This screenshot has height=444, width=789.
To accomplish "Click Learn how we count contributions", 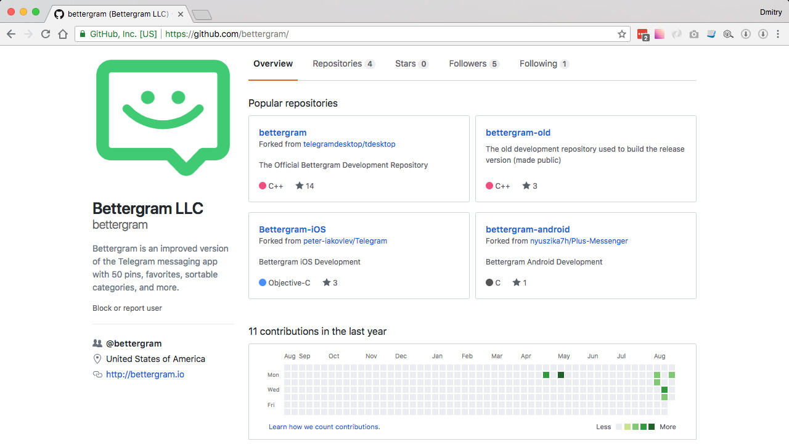I will coord(324,427).
